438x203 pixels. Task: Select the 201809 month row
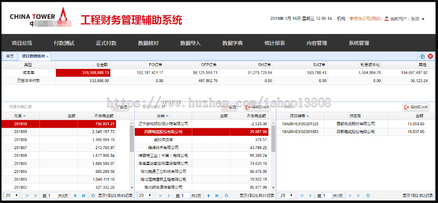(x=59, y=132)
